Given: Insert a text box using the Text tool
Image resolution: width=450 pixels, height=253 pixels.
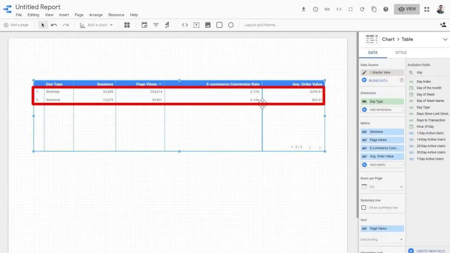Looking at the screenshot, I should point(196,25).
